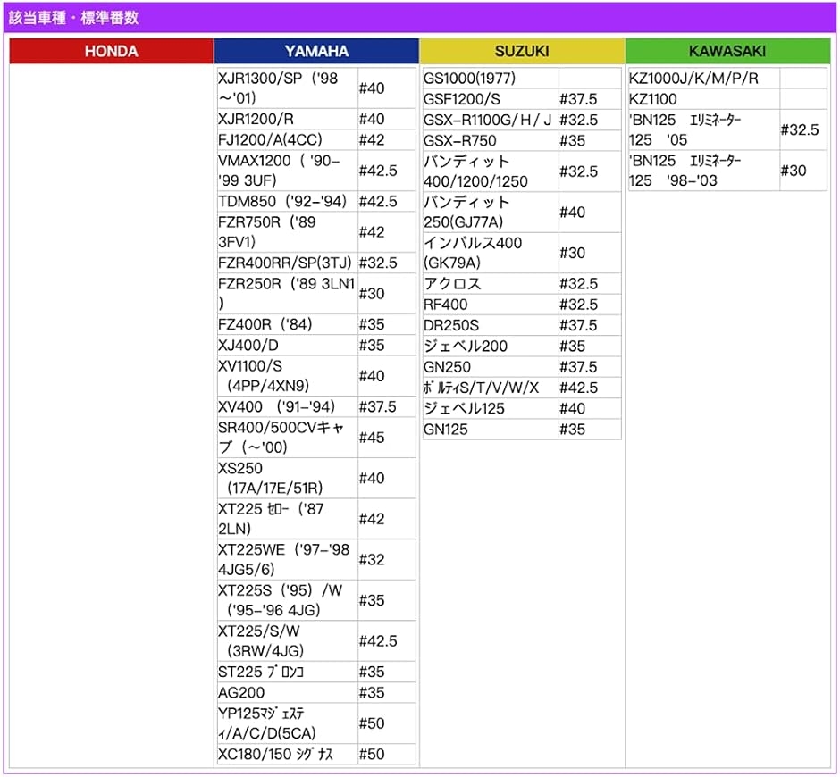Click the GN125 cell
This screenshot has width=840, height=777.
(491, 430)
